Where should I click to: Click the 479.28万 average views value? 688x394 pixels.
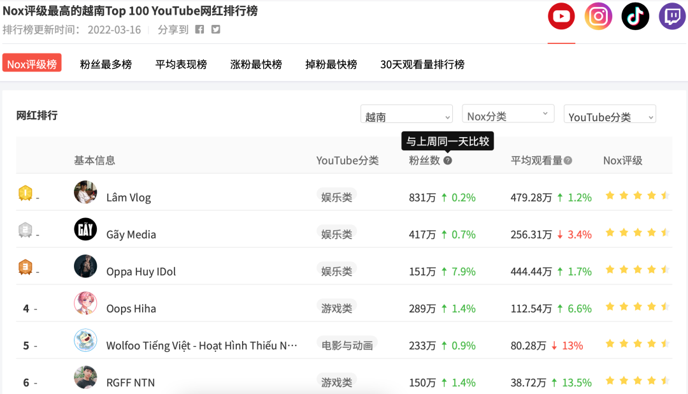coord(531,198)
